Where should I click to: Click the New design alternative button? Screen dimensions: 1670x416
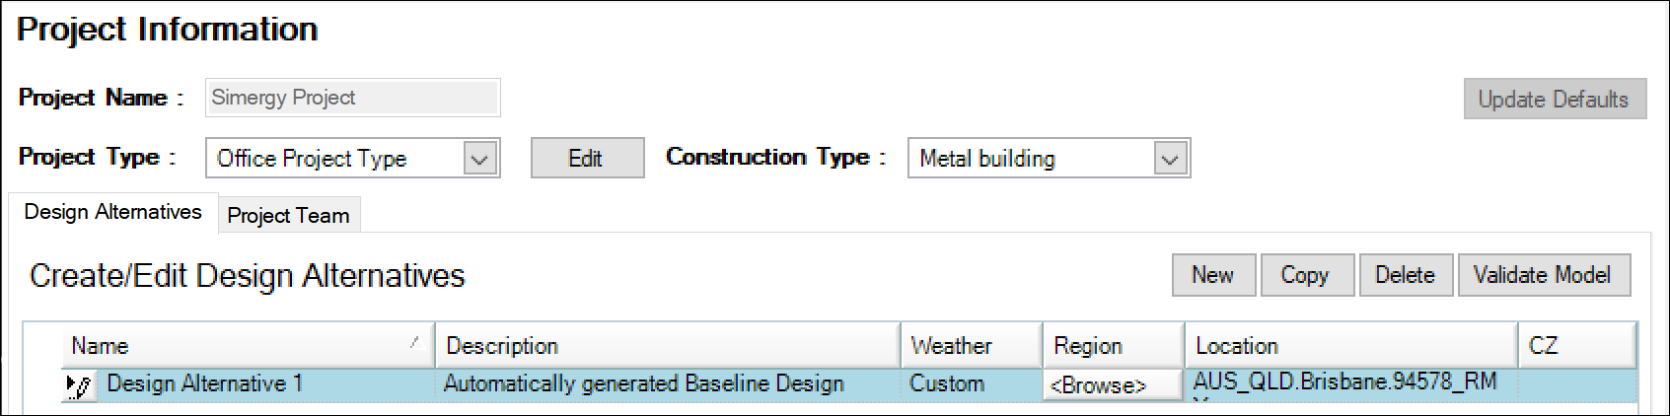tap(1213, 275)
